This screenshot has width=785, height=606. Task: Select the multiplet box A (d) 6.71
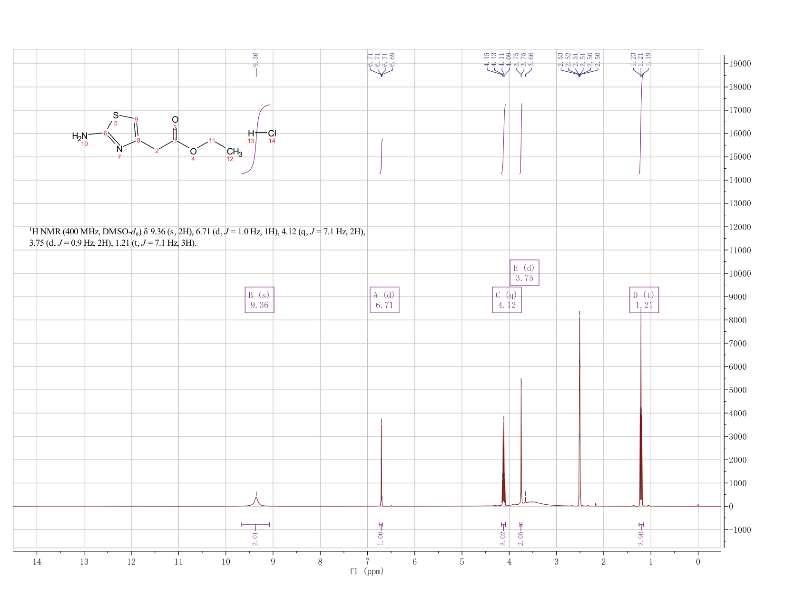[384, 300]
